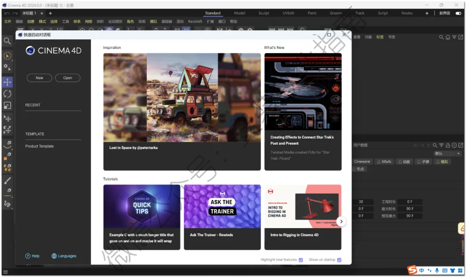Switch to the Model layout tab
466x277 pixels.
point(239,13)
